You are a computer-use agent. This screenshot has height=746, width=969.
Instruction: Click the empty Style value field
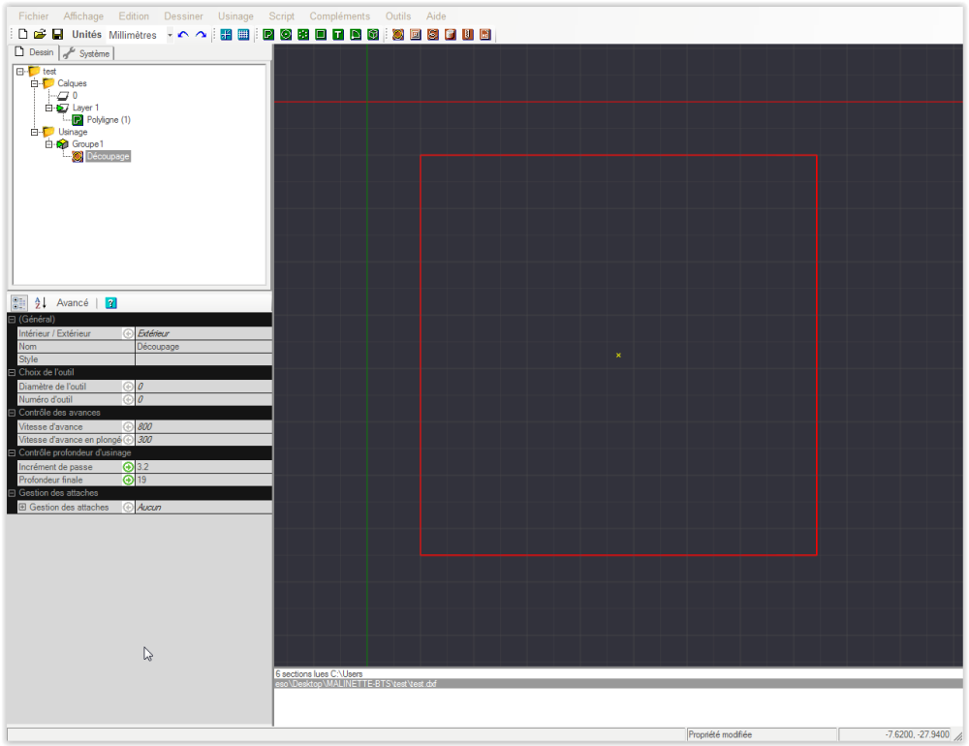[x=203, y=359]
